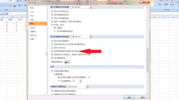Open the 保存 options category

[x=32, y=20]
